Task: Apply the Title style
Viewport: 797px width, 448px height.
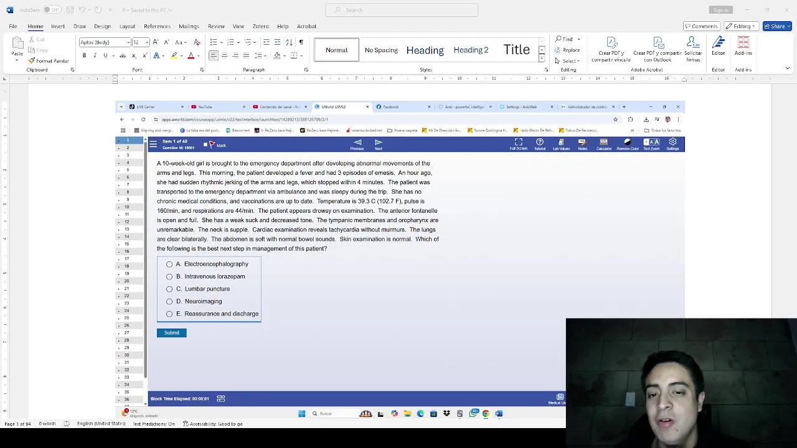Action: (x=516, y=50)
